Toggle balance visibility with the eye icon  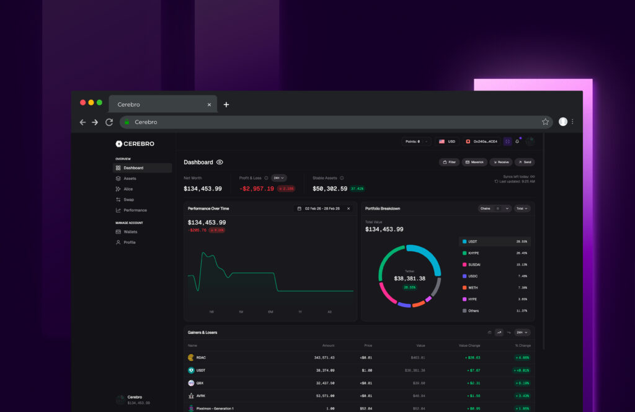(220, 163)
